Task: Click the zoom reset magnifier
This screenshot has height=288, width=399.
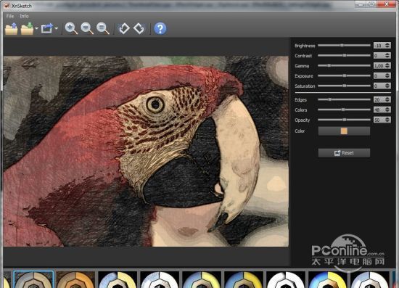Action: (103, 28)
